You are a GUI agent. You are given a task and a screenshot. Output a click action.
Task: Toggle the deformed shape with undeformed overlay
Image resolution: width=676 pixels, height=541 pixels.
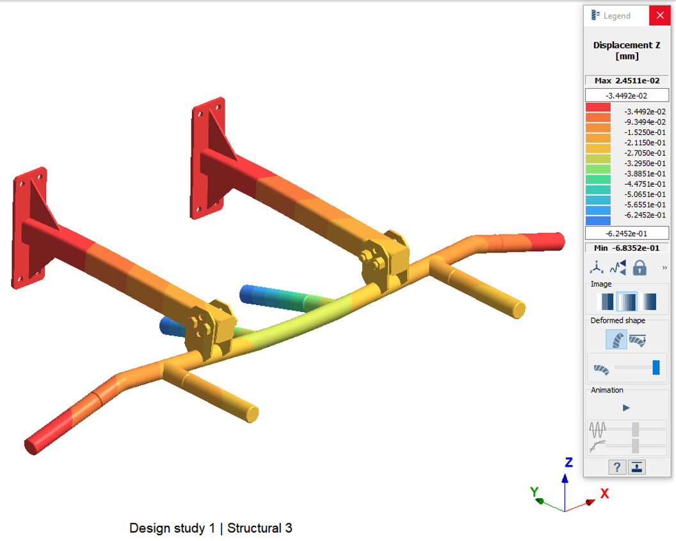tap(638, 339)
